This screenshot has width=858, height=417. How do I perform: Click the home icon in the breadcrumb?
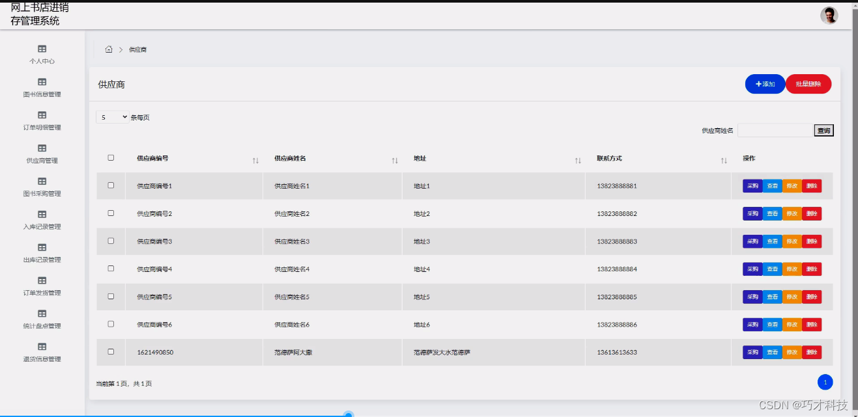click(x=109, y=49)
